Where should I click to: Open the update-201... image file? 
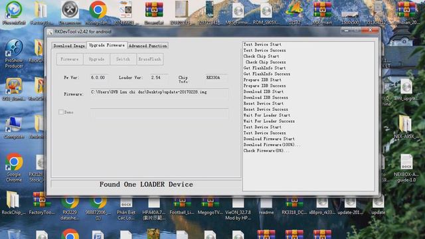(350, 206)
